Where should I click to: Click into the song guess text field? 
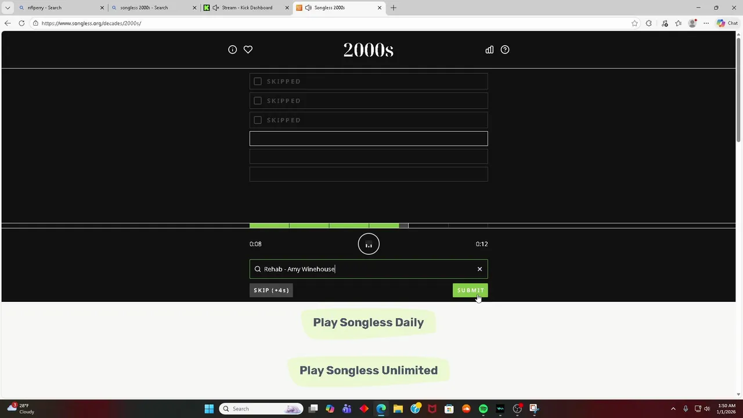(369, 269)
